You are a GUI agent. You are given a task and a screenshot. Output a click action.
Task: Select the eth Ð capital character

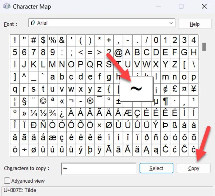click(34, 126)
